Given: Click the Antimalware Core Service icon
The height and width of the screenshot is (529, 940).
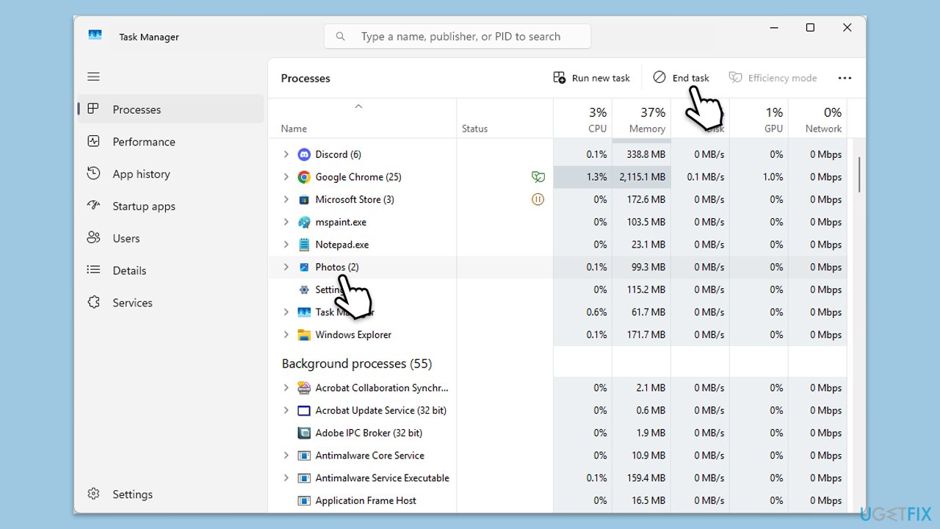Looking at the screenshot, I should 304,456.
